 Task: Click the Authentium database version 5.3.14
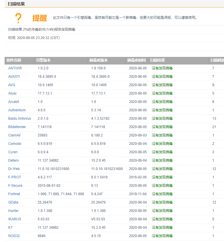[x=96, y=110]
